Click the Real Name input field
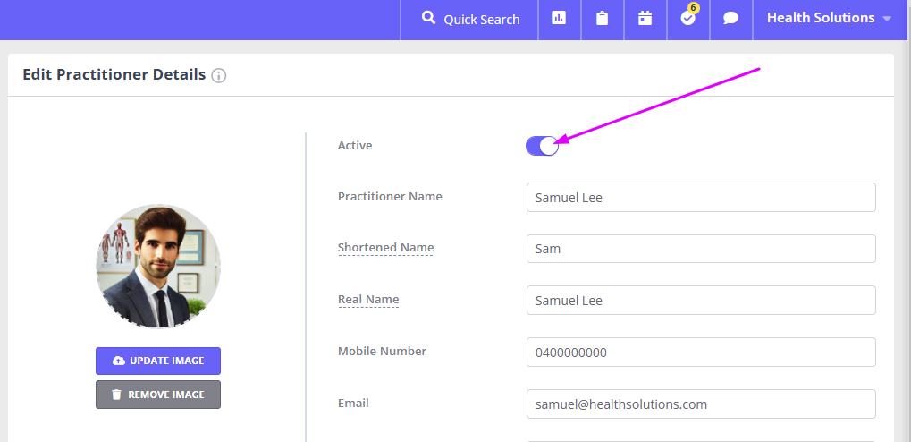 (700, 301)
